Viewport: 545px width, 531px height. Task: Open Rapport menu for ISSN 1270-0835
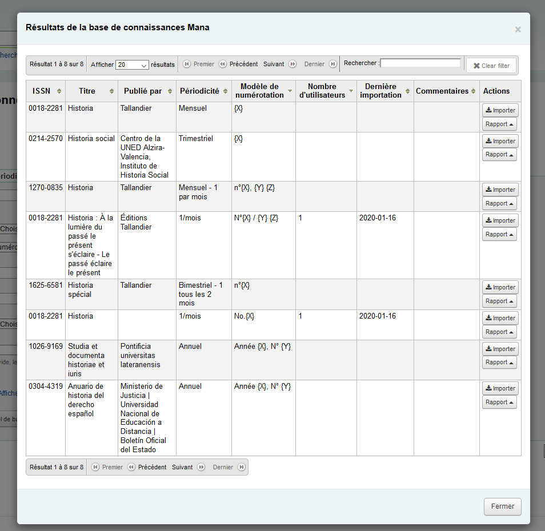click(499, 203)
